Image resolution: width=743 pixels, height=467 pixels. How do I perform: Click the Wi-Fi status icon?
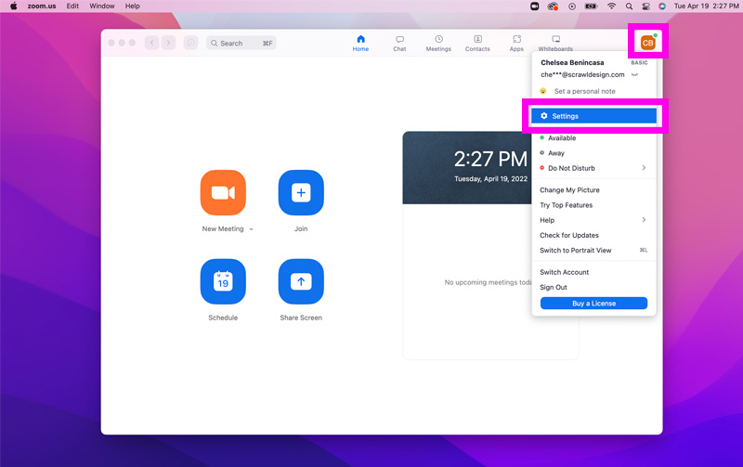click(612, 6)
